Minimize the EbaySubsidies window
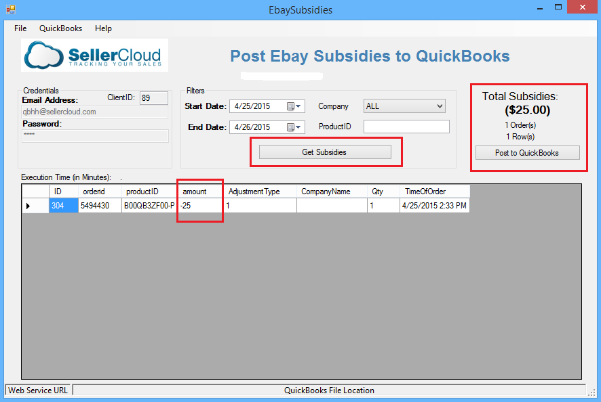Image resolution: width=601 pixels, height=402 pixels. pyautogui.click(x=540, y=8)
